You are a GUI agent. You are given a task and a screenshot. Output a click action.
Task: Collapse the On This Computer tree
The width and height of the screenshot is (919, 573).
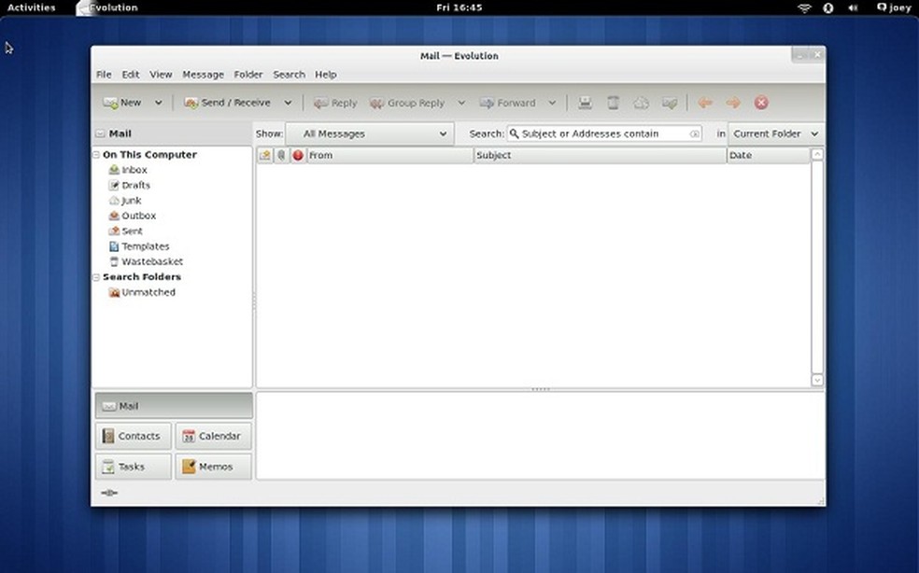click(x=96, y=155)
